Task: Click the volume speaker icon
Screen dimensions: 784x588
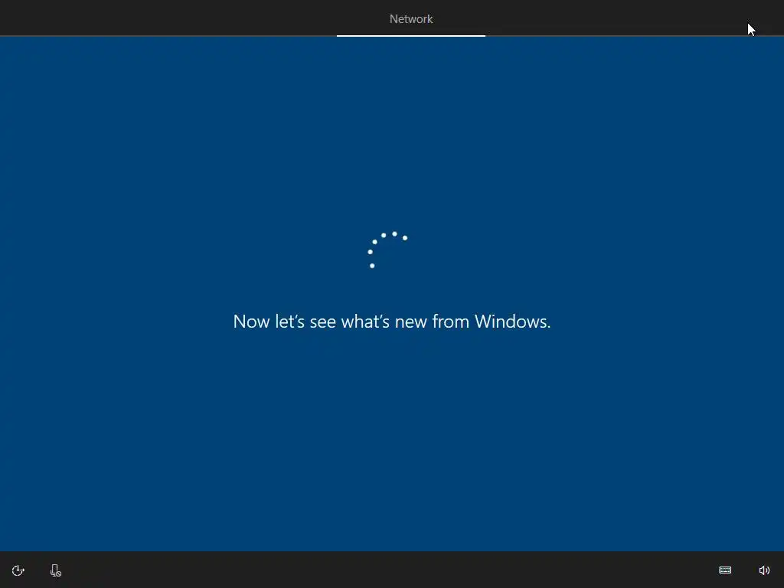Action: pos(764,570)
